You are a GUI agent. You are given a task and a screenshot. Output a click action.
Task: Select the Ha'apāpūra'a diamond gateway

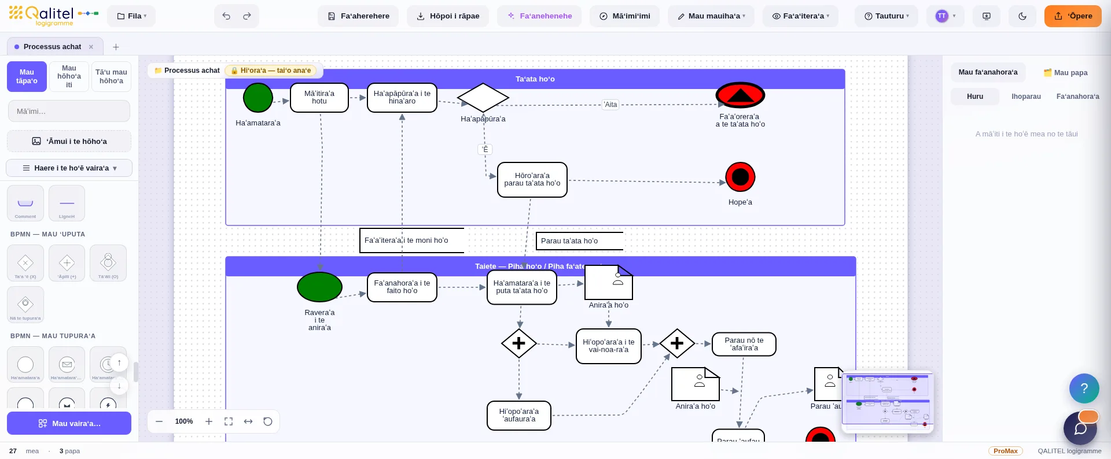click(483, 98)
